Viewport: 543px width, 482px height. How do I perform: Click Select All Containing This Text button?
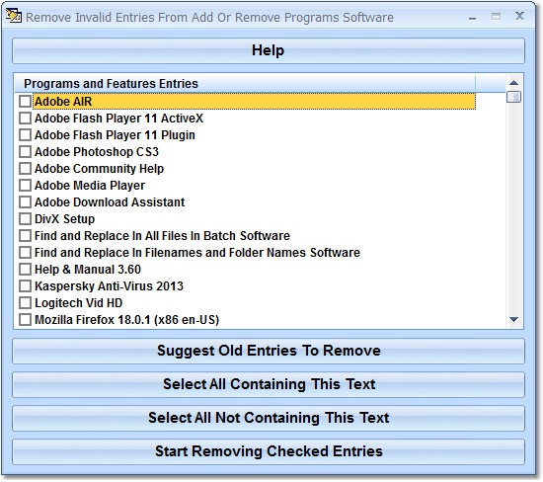click(x=269, y=384)
